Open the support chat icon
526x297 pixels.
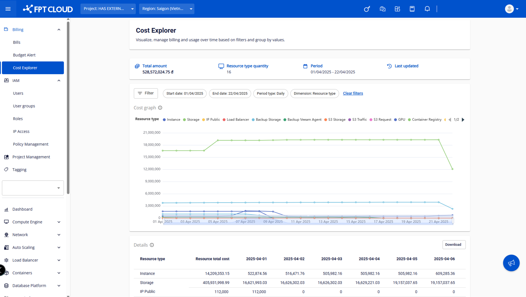point(382,9)
